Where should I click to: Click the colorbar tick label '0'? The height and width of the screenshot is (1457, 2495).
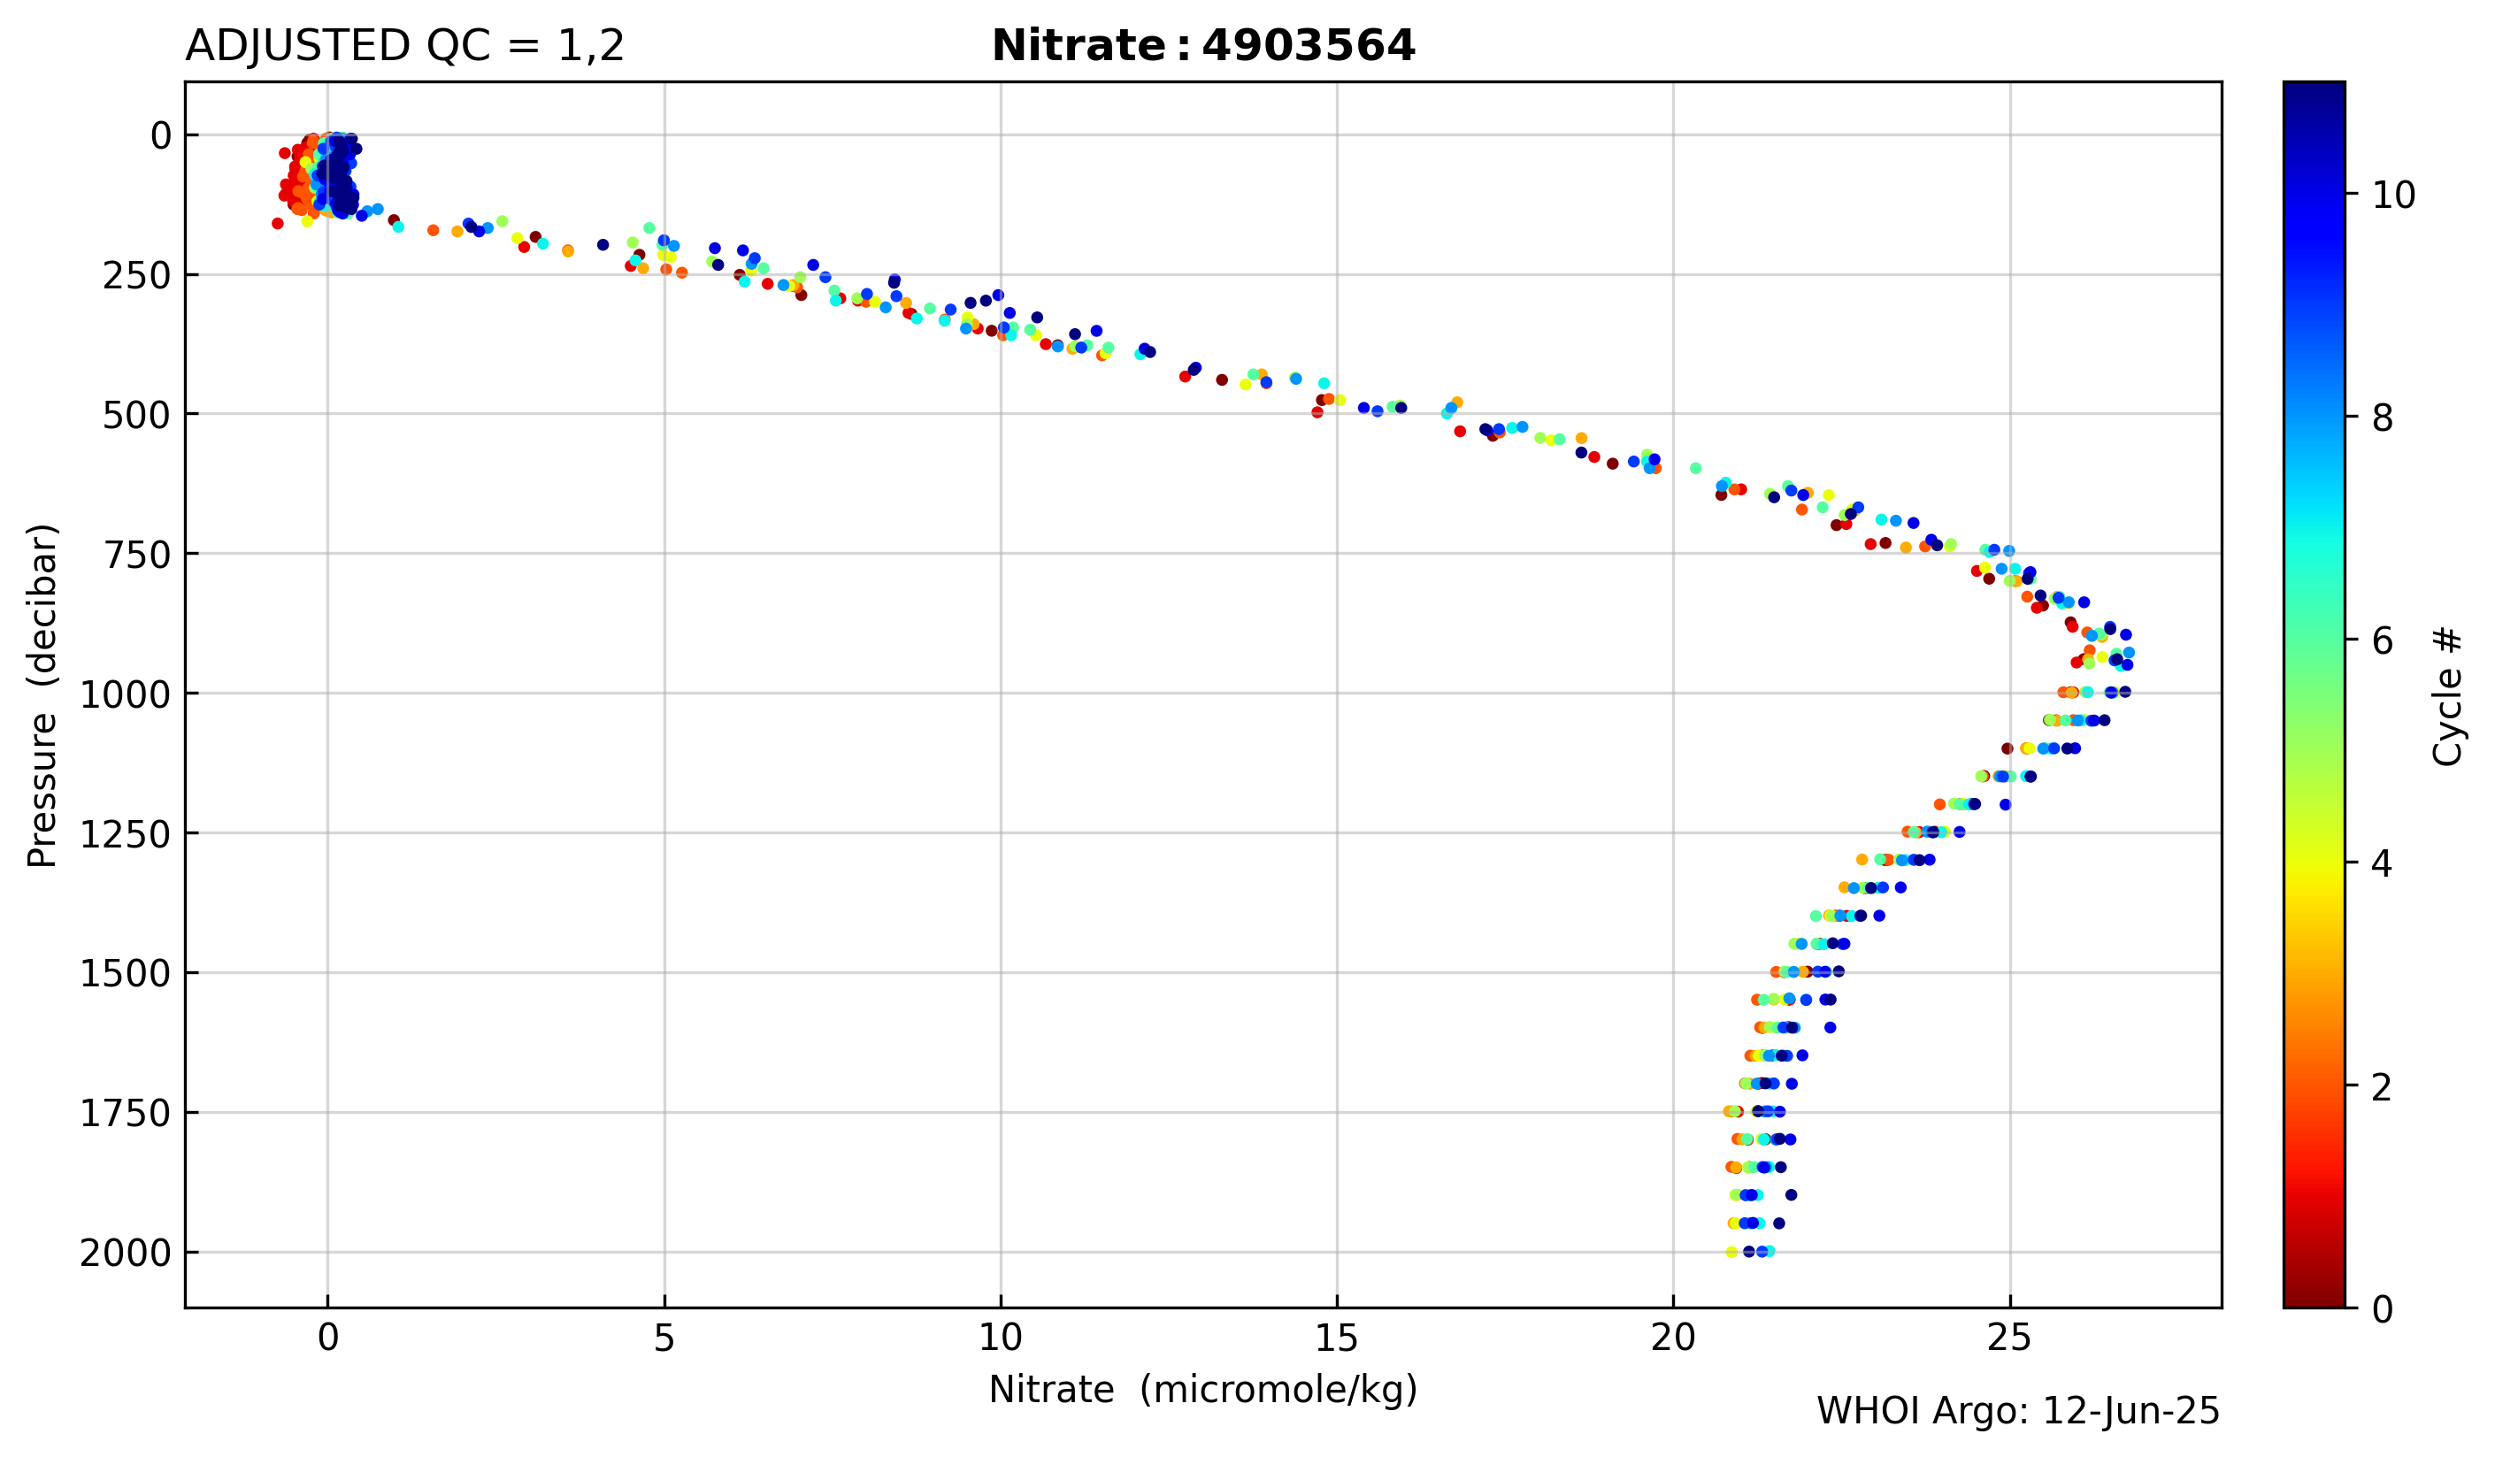click(x=2384, y=1309)
